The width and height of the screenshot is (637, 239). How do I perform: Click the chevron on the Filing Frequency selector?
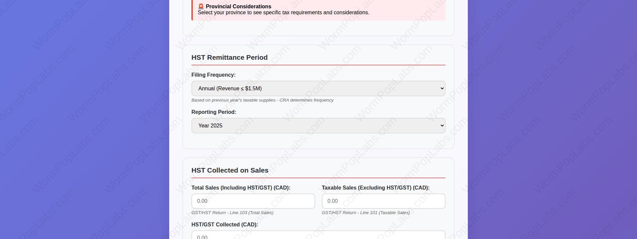[x=441, y=88]
